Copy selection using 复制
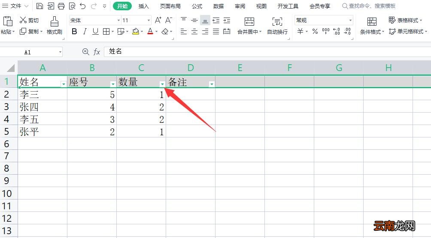The width and height of the screenshot is (431, 238). pos(29,32)
